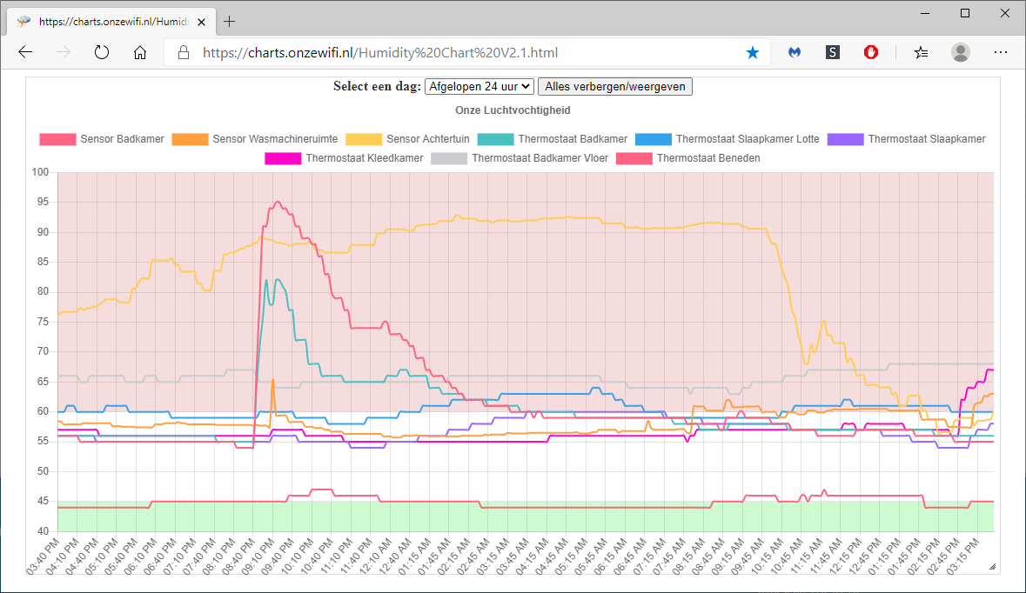This screenshot has width=1026, height=593.
Task: Click the chart resize handle corner
Action: (993, 567)
